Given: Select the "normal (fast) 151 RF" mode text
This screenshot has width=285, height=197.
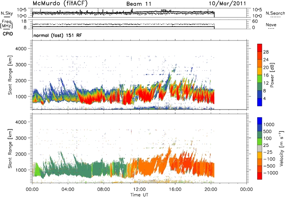Looking at the screenshot, I should pos(58,35).
